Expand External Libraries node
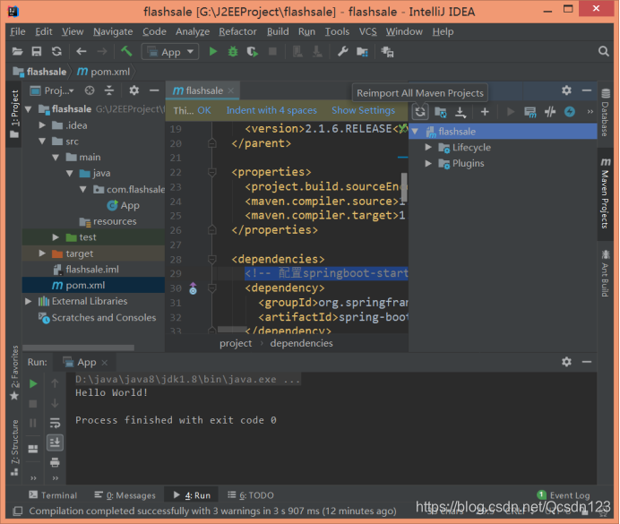The height and width of the screenshot is (524, 620). point(29,301)
